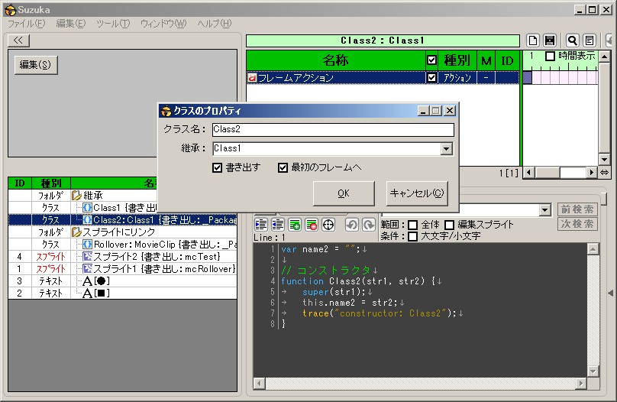Click the double-arrow expand icon beside horizontal timeline scrollbar
The image size is (617, 402).
pos(605,173)
